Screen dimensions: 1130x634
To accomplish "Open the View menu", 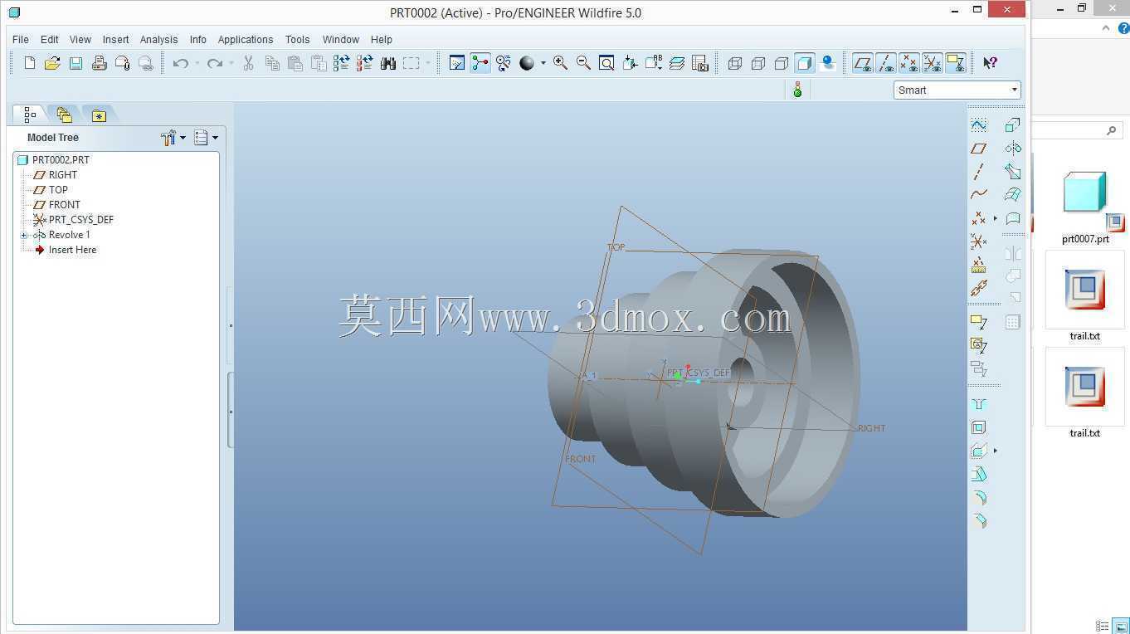I will [x=80, y=39].
